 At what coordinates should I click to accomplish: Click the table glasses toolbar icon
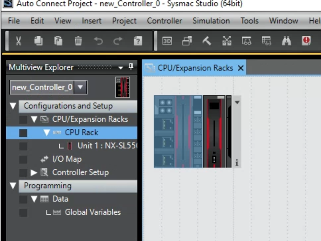click(x=266, y=41)
